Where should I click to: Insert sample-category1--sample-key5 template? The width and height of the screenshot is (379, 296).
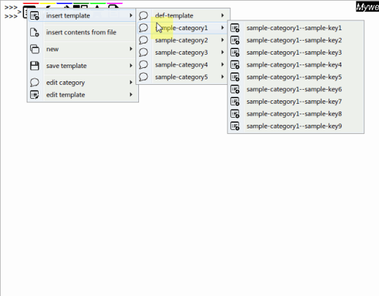click(295, 77)
